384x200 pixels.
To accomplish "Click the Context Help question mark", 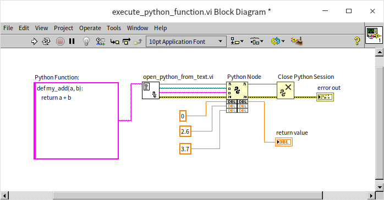I will 357,41.
